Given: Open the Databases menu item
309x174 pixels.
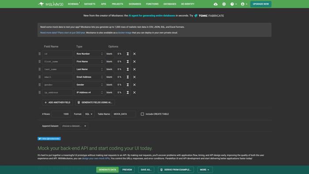Looking at the screenshot, I should (x=170, y=4).
